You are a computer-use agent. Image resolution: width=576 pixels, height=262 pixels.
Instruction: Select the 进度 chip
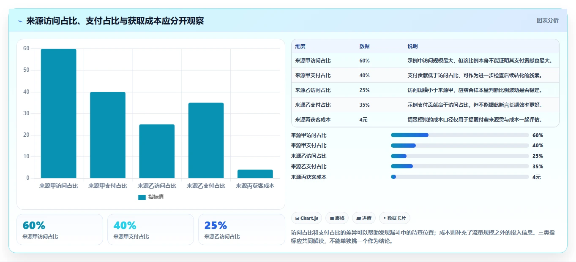(364, 218)
